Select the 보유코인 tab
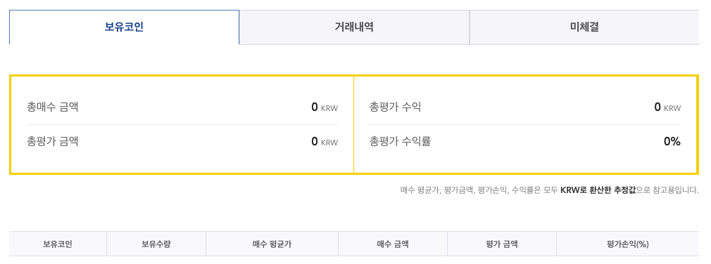This screenshot has width=711, height=264. (124, 27)
